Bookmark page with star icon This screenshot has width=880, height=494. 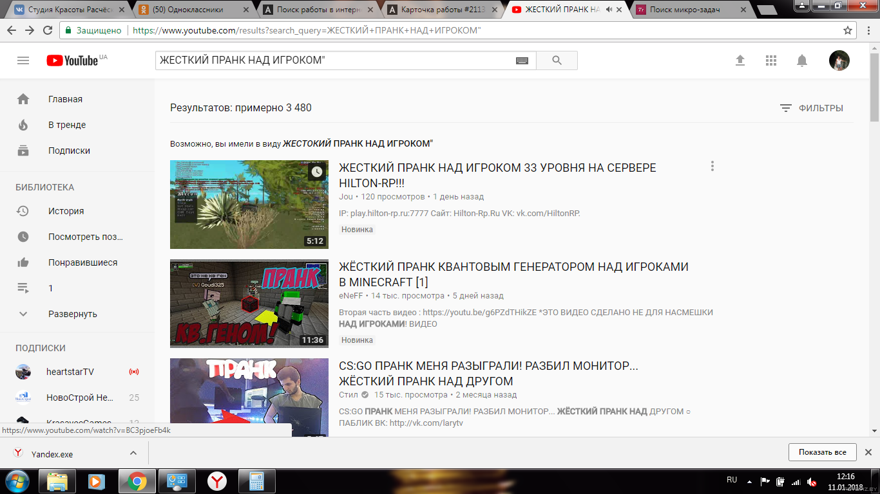pos(848,30)
